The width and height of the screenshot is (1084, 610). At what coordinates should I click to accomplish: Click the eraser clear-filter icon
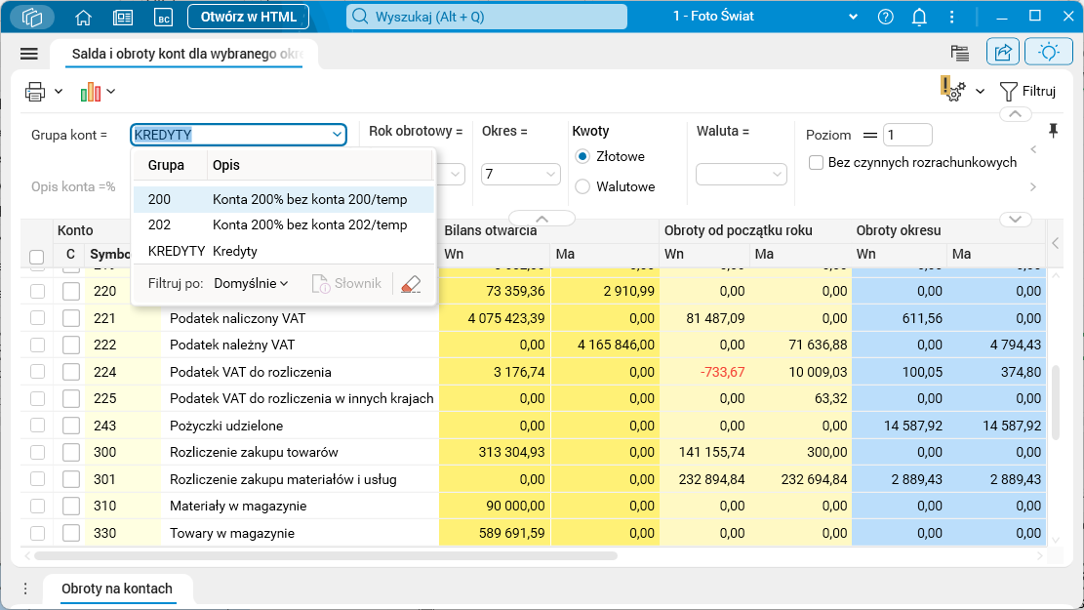click(x=411, y=284)
